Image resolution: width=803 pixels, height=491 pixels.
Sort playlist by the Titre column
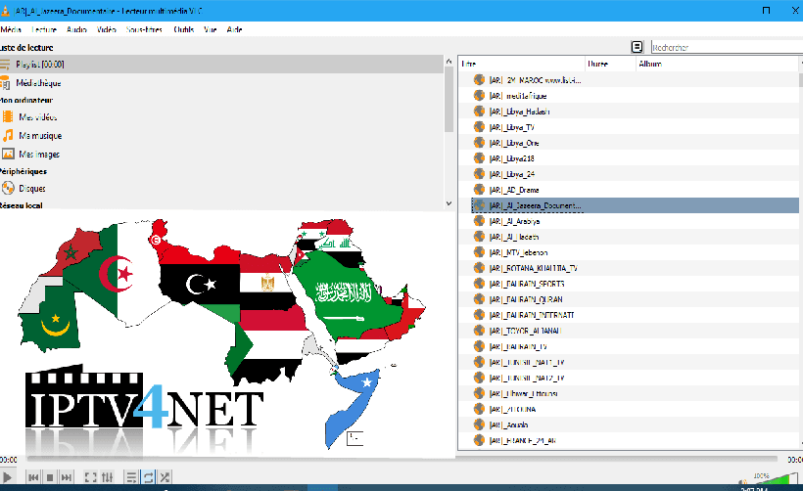point(522,64)
